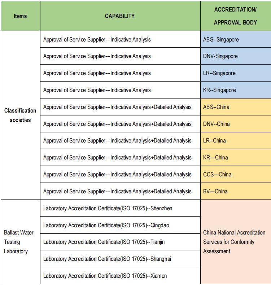Click the ACCREDITATION/APPROVAL BODY header

(236, 16)
